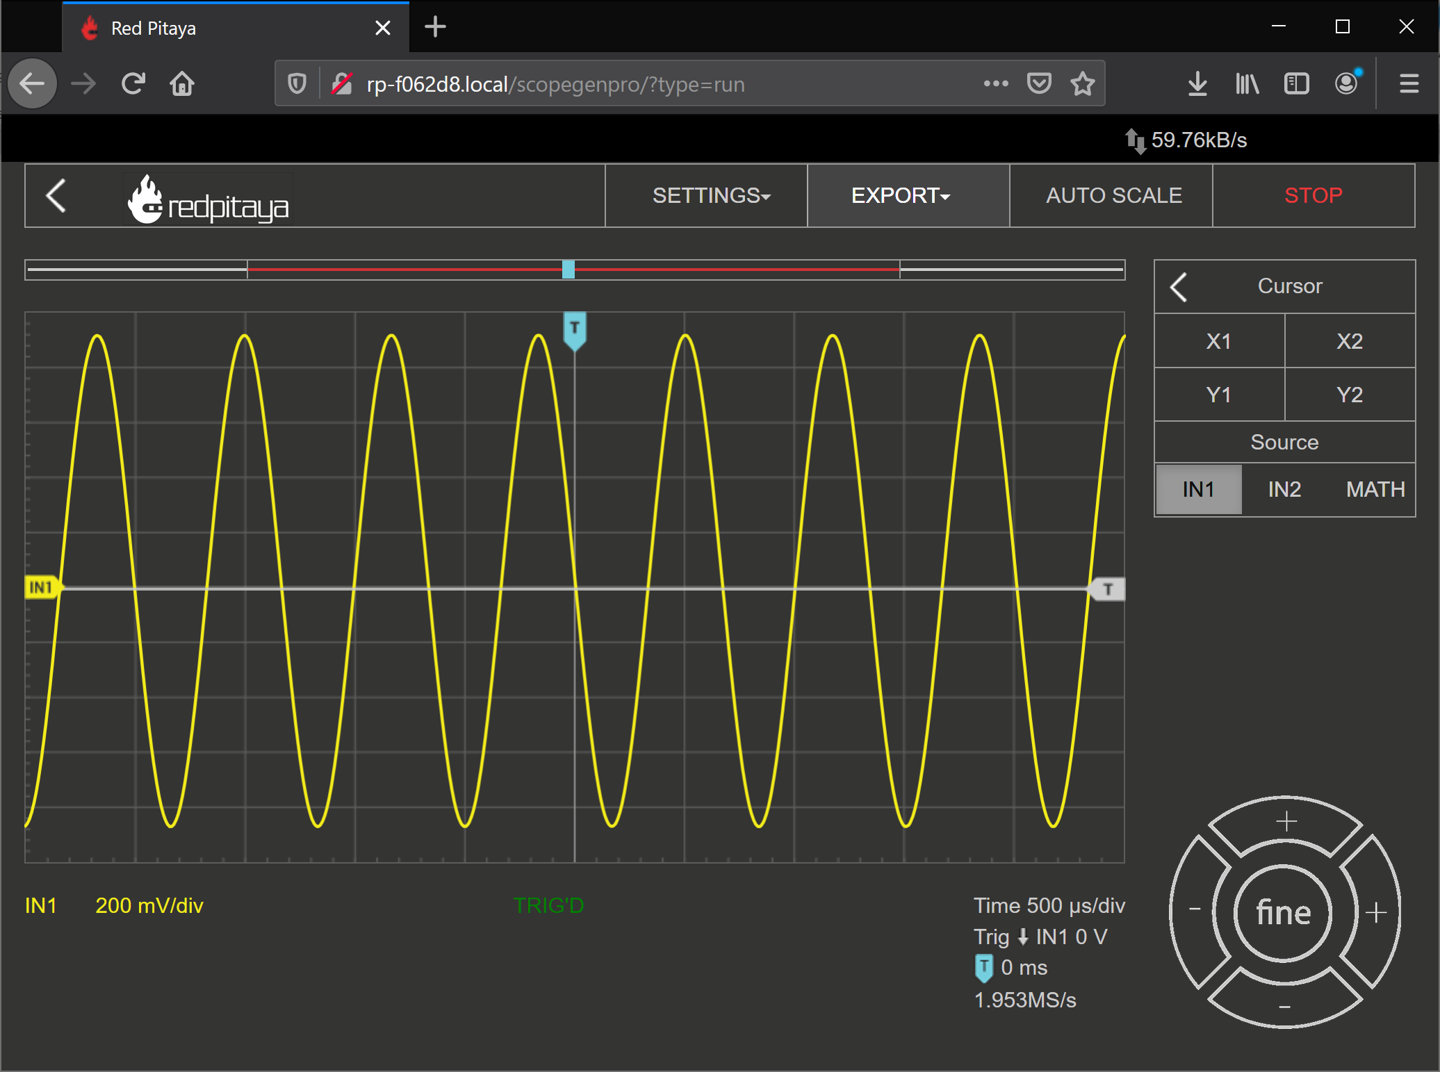Image resolution: width=1440 pixels, height=1072 pixels.
Task: Stop acquisition with the STOP button
Action: click(x=1314, y=196)
